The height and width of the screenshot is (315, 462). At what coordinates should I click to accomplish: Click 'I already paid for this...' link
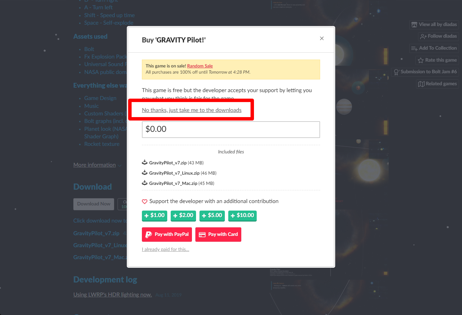point(166,249)
